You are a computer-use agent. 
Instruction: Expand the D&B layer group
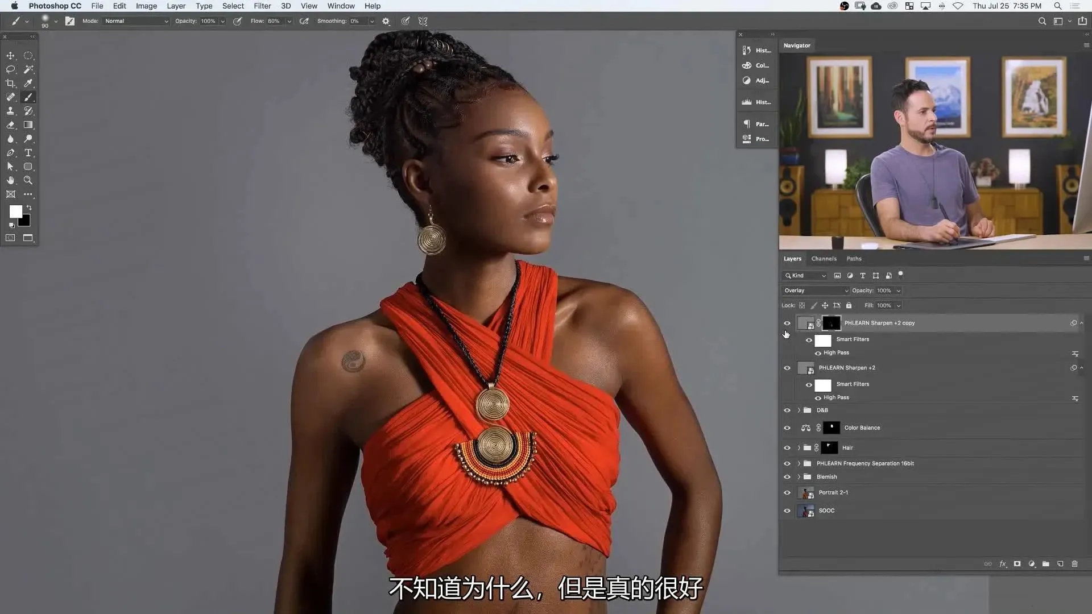[799, 410]
